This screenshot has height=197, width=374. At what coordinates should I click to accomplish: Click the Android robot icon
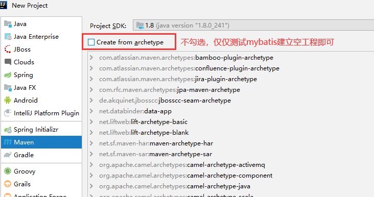click(8, 101)
